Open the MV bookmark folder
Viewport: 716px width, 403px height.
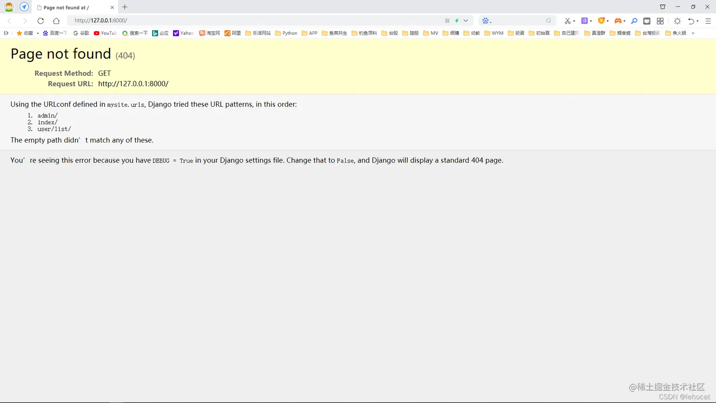click(x=430, y=33)
